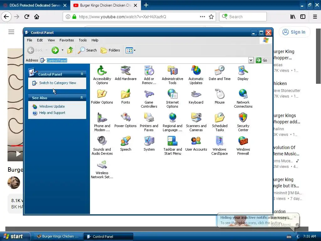Open the Display settings icon
The width and height of the screenshot is (321, 241).
coord(243,73)
